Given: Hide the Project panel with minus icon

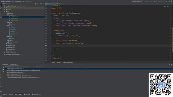Looking at the screenshot, I should pyautogui.click(x=43, y=4).
